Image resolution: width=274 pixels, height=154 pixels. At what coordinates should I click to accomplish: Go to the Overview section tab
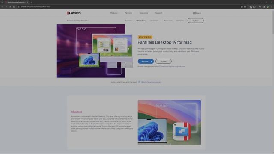pyautogui.click(x=128, y=21)
